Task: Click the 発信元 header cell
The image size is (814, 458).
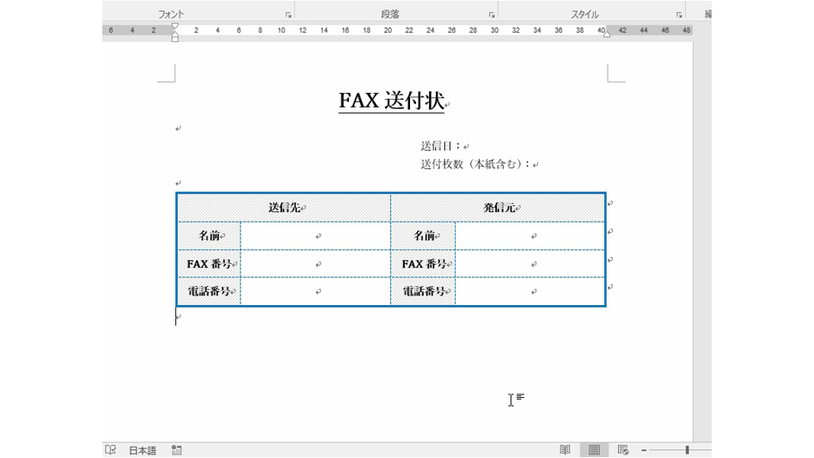Action: pos(499,207)
